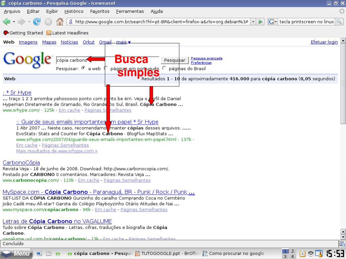This screenshot has height=259, width=346.
Task: Open the Exibir menu
Action: [x=52, y=11]
